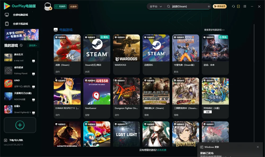Click the PC icon beside 逃出生天

(33, 61)
